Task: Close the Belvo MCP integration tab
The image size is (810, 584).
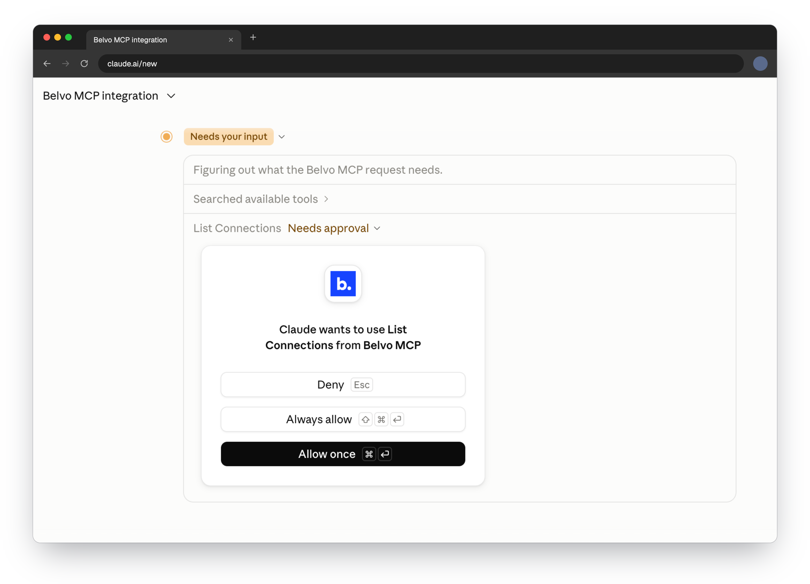Action: click(231, 40)
